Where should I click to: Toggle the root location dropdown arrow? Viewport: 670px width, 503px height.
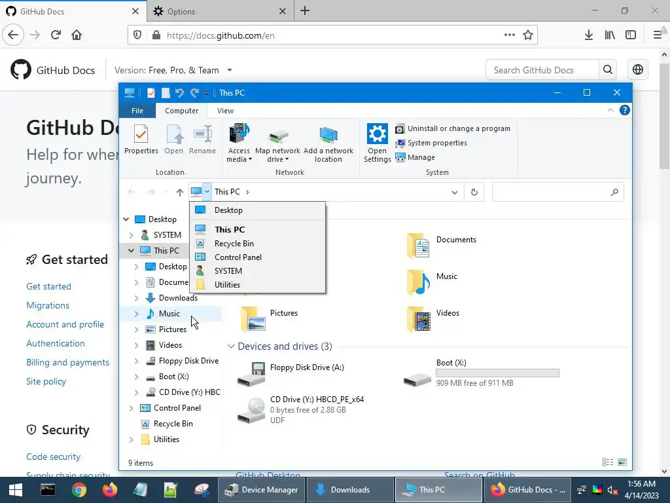click(207, 192)
